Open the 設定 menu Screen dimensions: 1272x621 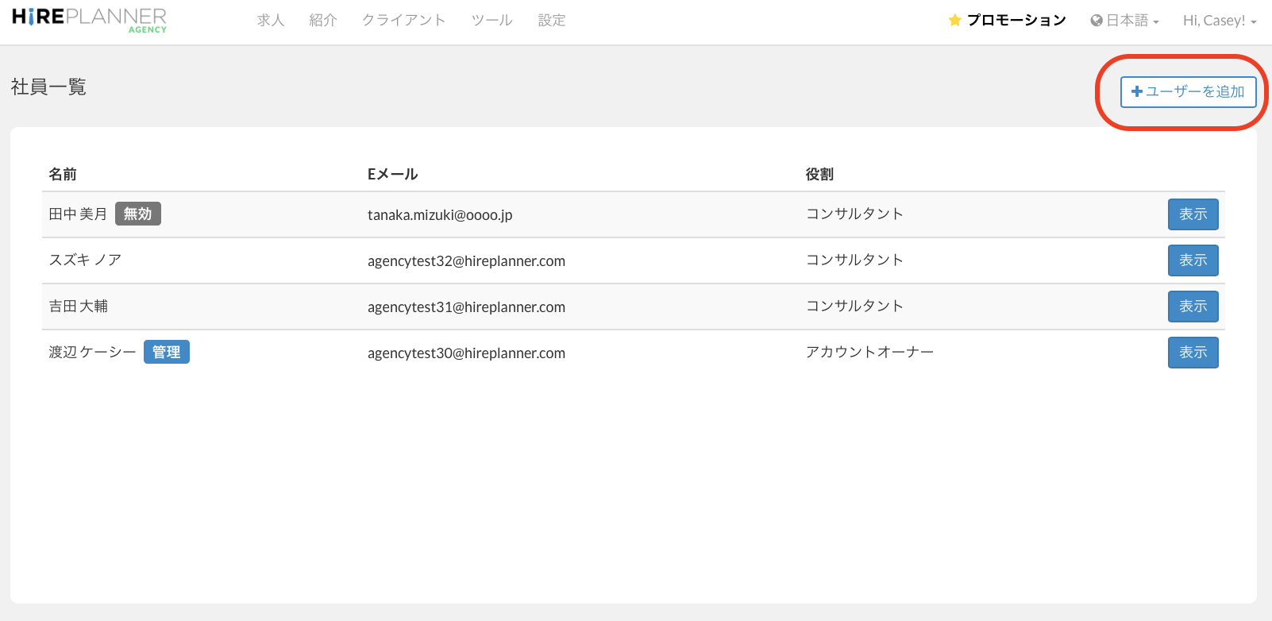point(552,21)
